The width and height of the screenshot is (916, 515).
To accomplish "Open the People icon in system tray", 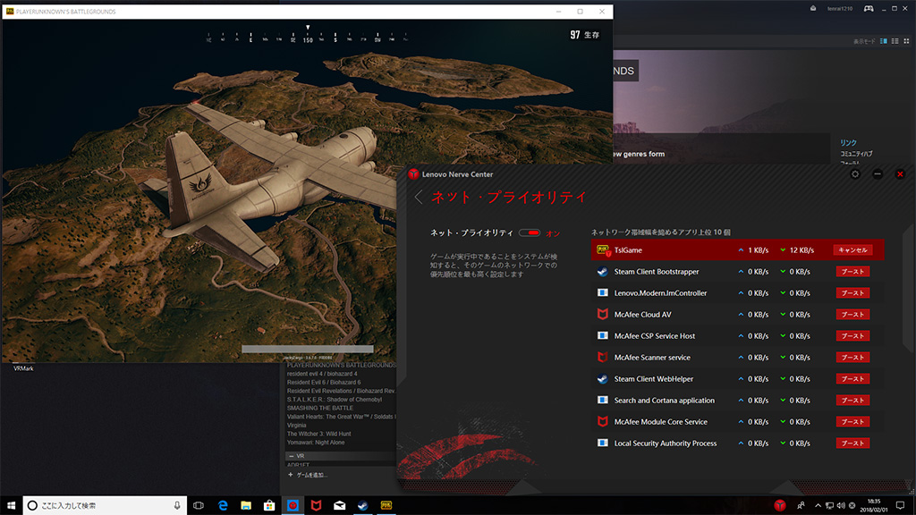I will pos(801,506).
